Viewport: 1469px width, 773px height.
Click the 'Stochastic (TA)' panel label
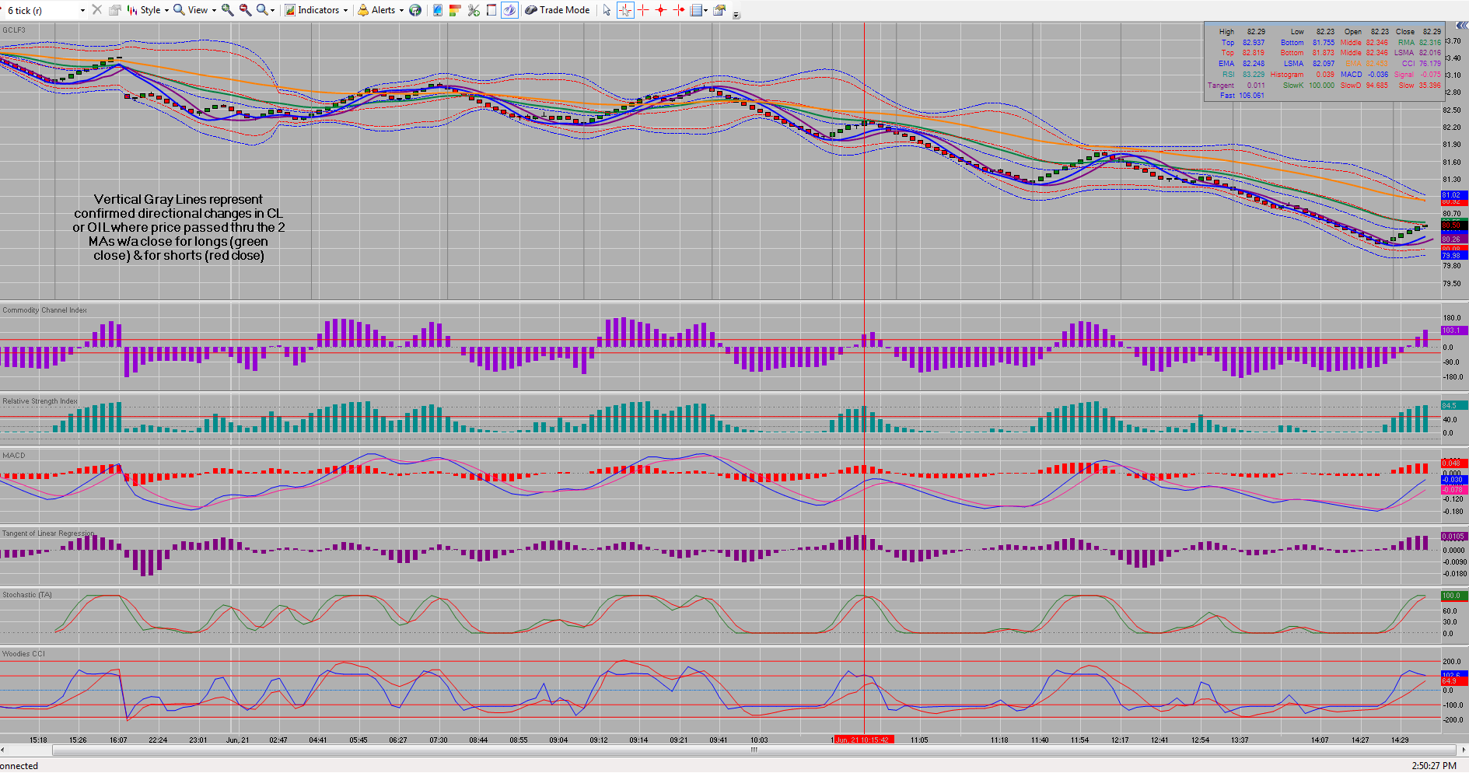27,595
